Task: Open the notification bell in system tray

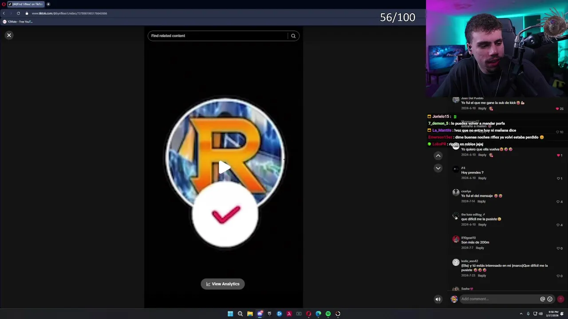Action: coord(562,314)
